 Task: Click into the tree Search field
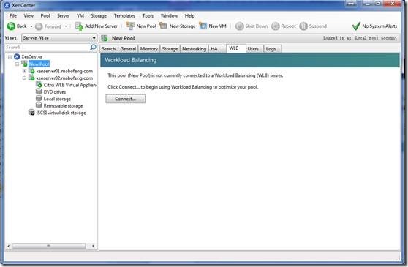(x=48, y=47)
